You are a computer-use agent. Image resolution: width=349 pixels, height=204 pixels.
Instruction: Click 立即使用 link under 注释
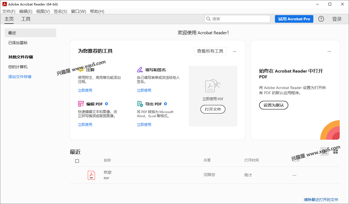pyautogui.click(x=85, y=90)
